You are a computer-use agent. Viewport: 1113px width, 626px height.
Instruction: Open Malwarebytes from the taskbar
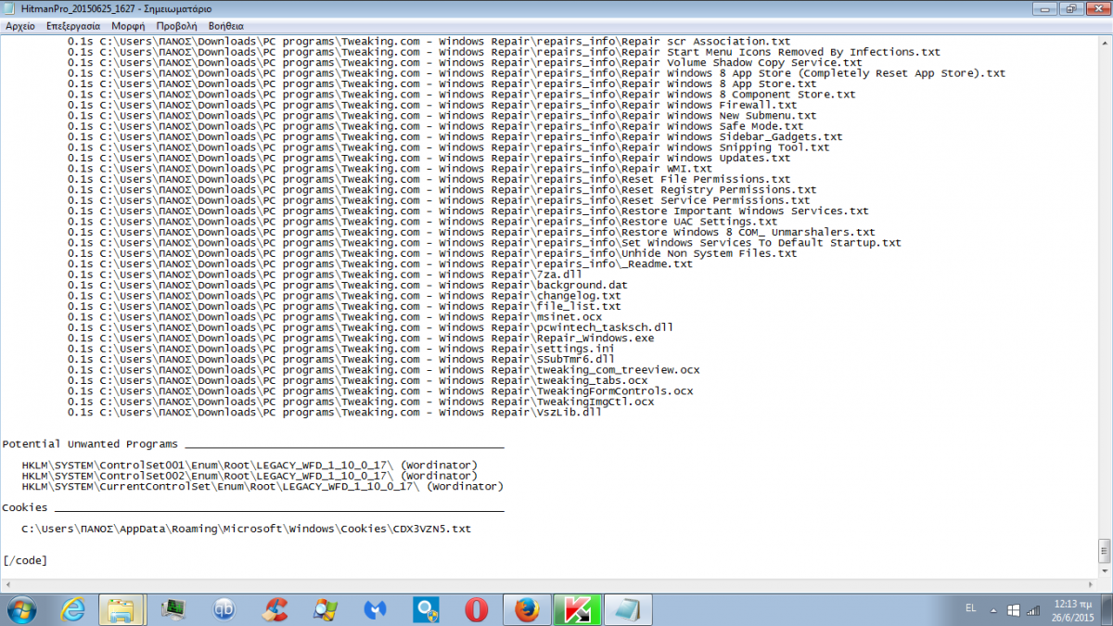pos(376,609)
